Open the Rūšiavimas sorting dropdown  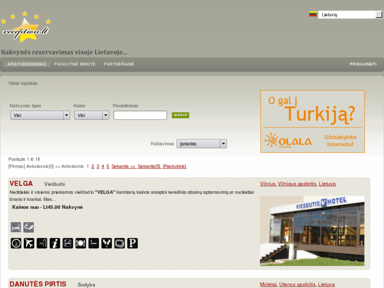point(202,144)
